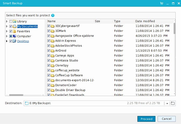The width and height of the screenshot is (181, 124).
Task: Expand the Desktop tree node
Action: coord(7,41)
